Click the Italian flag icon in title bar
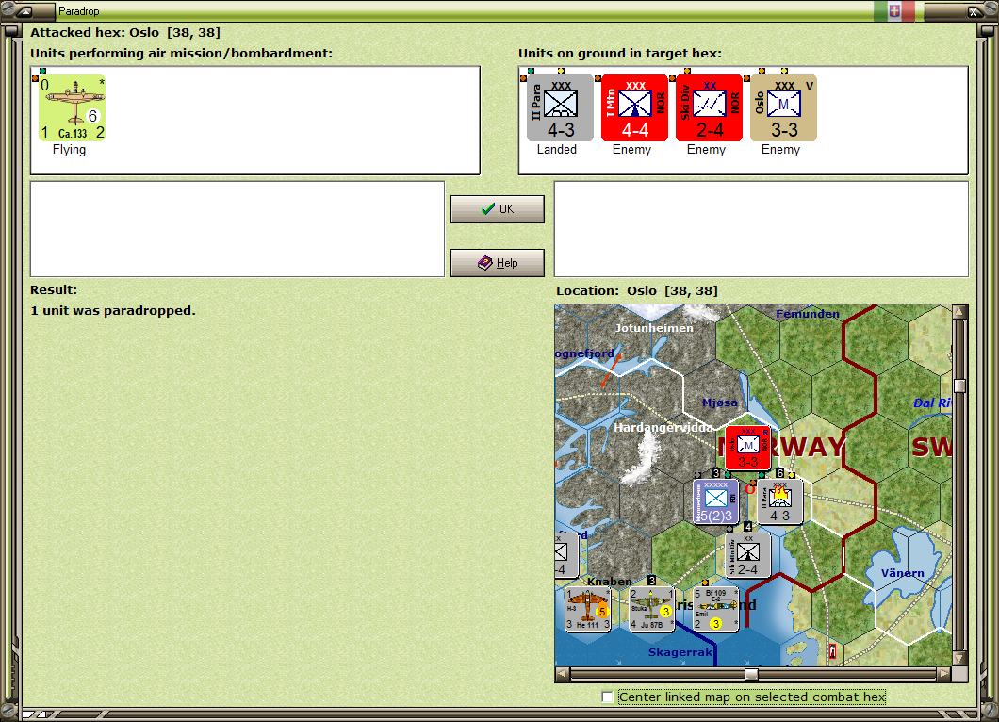 894,10
